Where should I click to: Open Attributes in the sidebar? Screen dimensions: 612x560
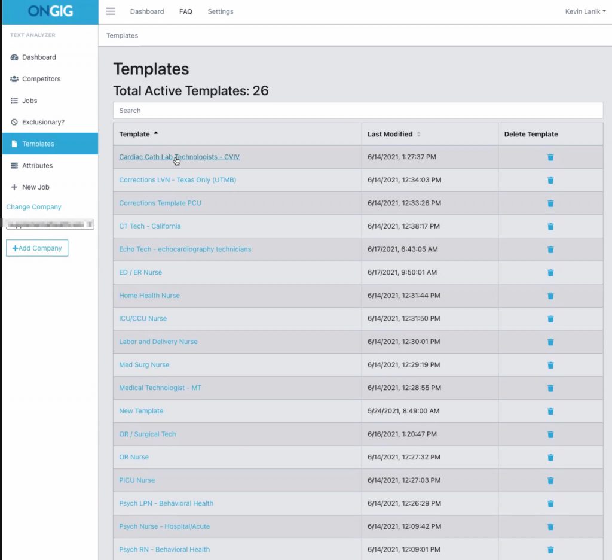50,165
